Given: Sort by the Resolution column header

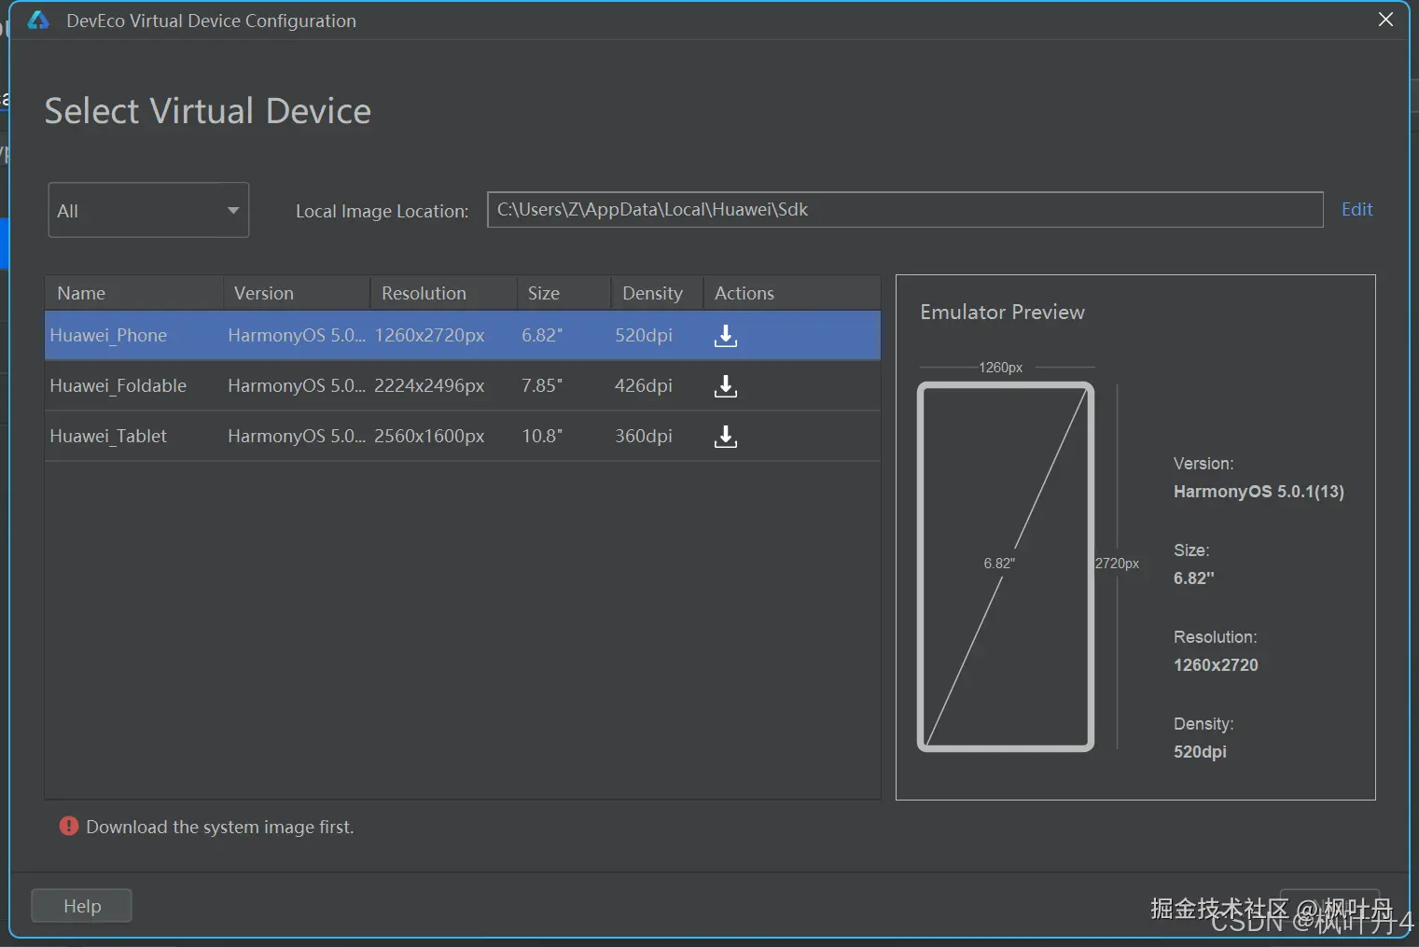Looking at the screenshot, I should 424,293.
